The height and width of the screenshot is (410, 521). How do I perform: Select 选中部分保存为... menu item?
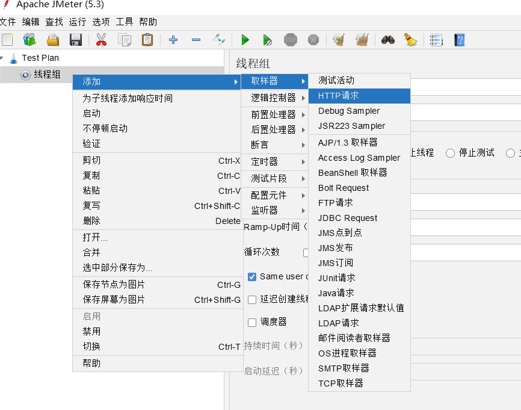(158, 268)
